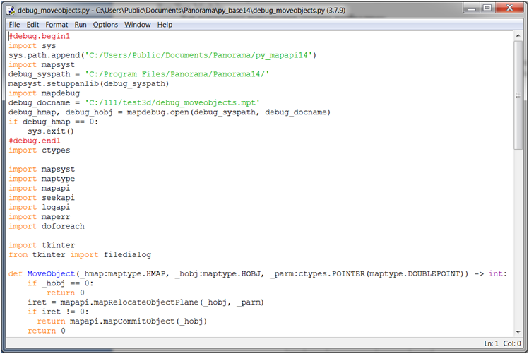Open the Run menu

pos(81,25)
